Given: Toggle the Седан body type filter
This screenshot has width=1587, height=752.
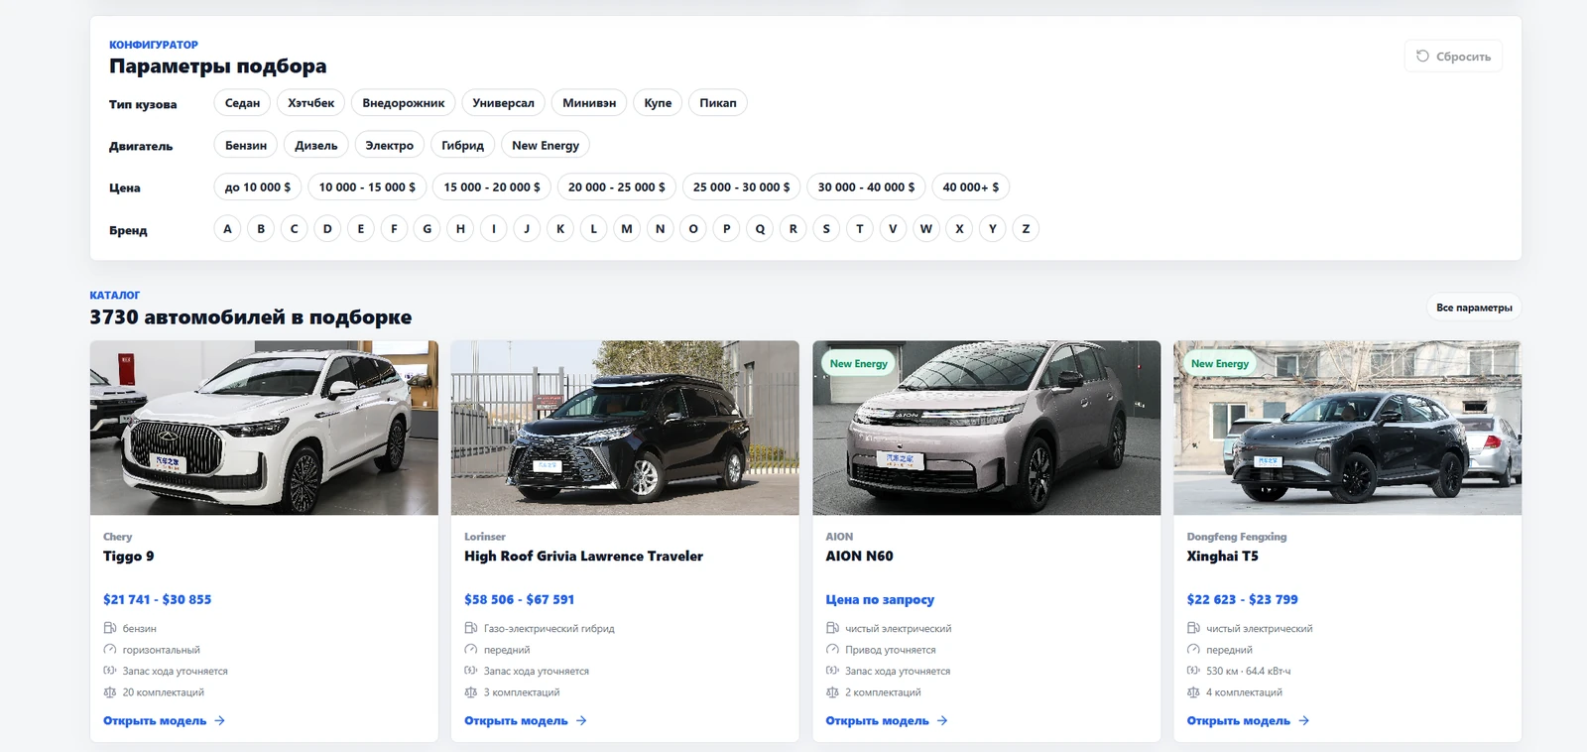Looking at the screenshot, I should 242,103.
